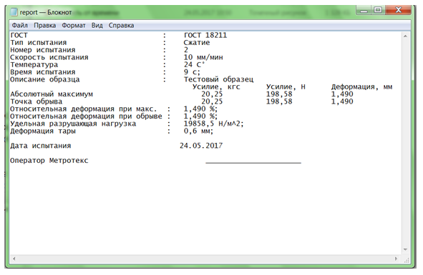Click the 'Удельная разрушающая нагрузка' label

pos(73,124)
